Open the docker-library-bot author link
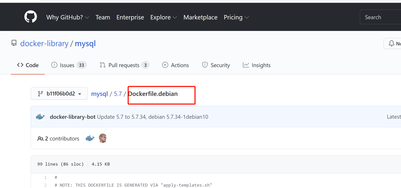This screenshot has width=401, height=188. 73,117
